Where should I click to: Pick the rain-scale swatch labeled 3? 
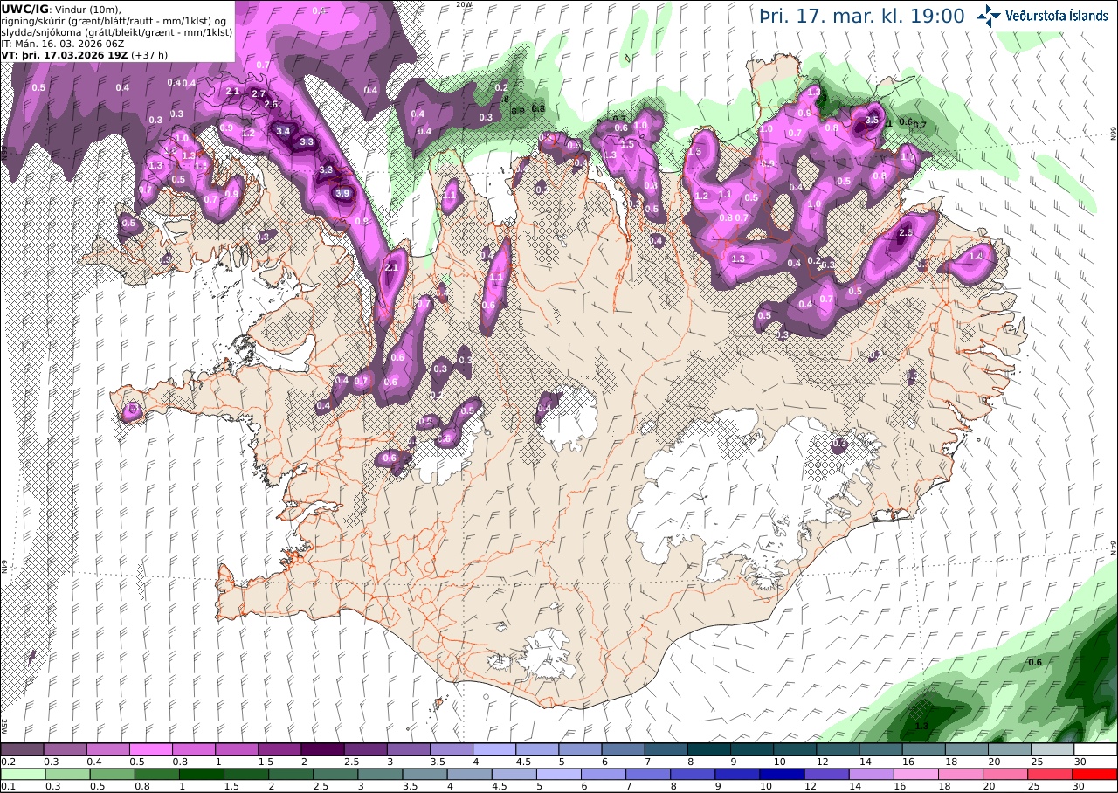(x=380, y=774)
